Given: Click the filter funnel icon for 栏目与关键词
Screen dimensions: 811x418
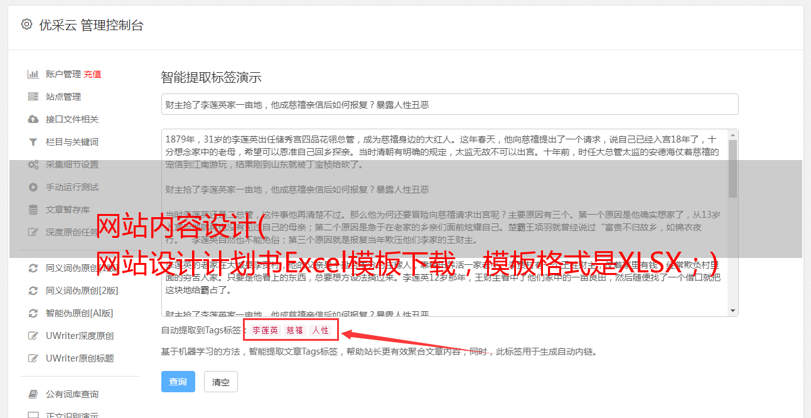Looking at the screenshot, I should (x=33, y=142).
